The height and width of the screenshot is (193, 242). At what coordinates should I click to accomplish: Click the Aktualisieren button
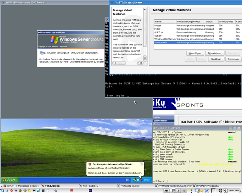pyautogui.click(x=214, y=53)
